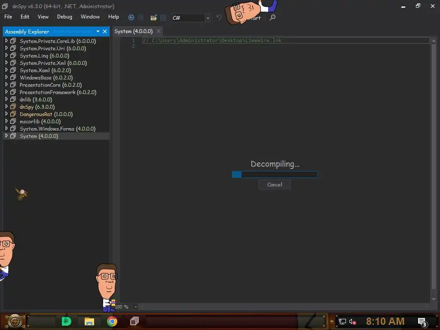Select DangerousRat (1.0.0.0) in the tree

[46, 114]
